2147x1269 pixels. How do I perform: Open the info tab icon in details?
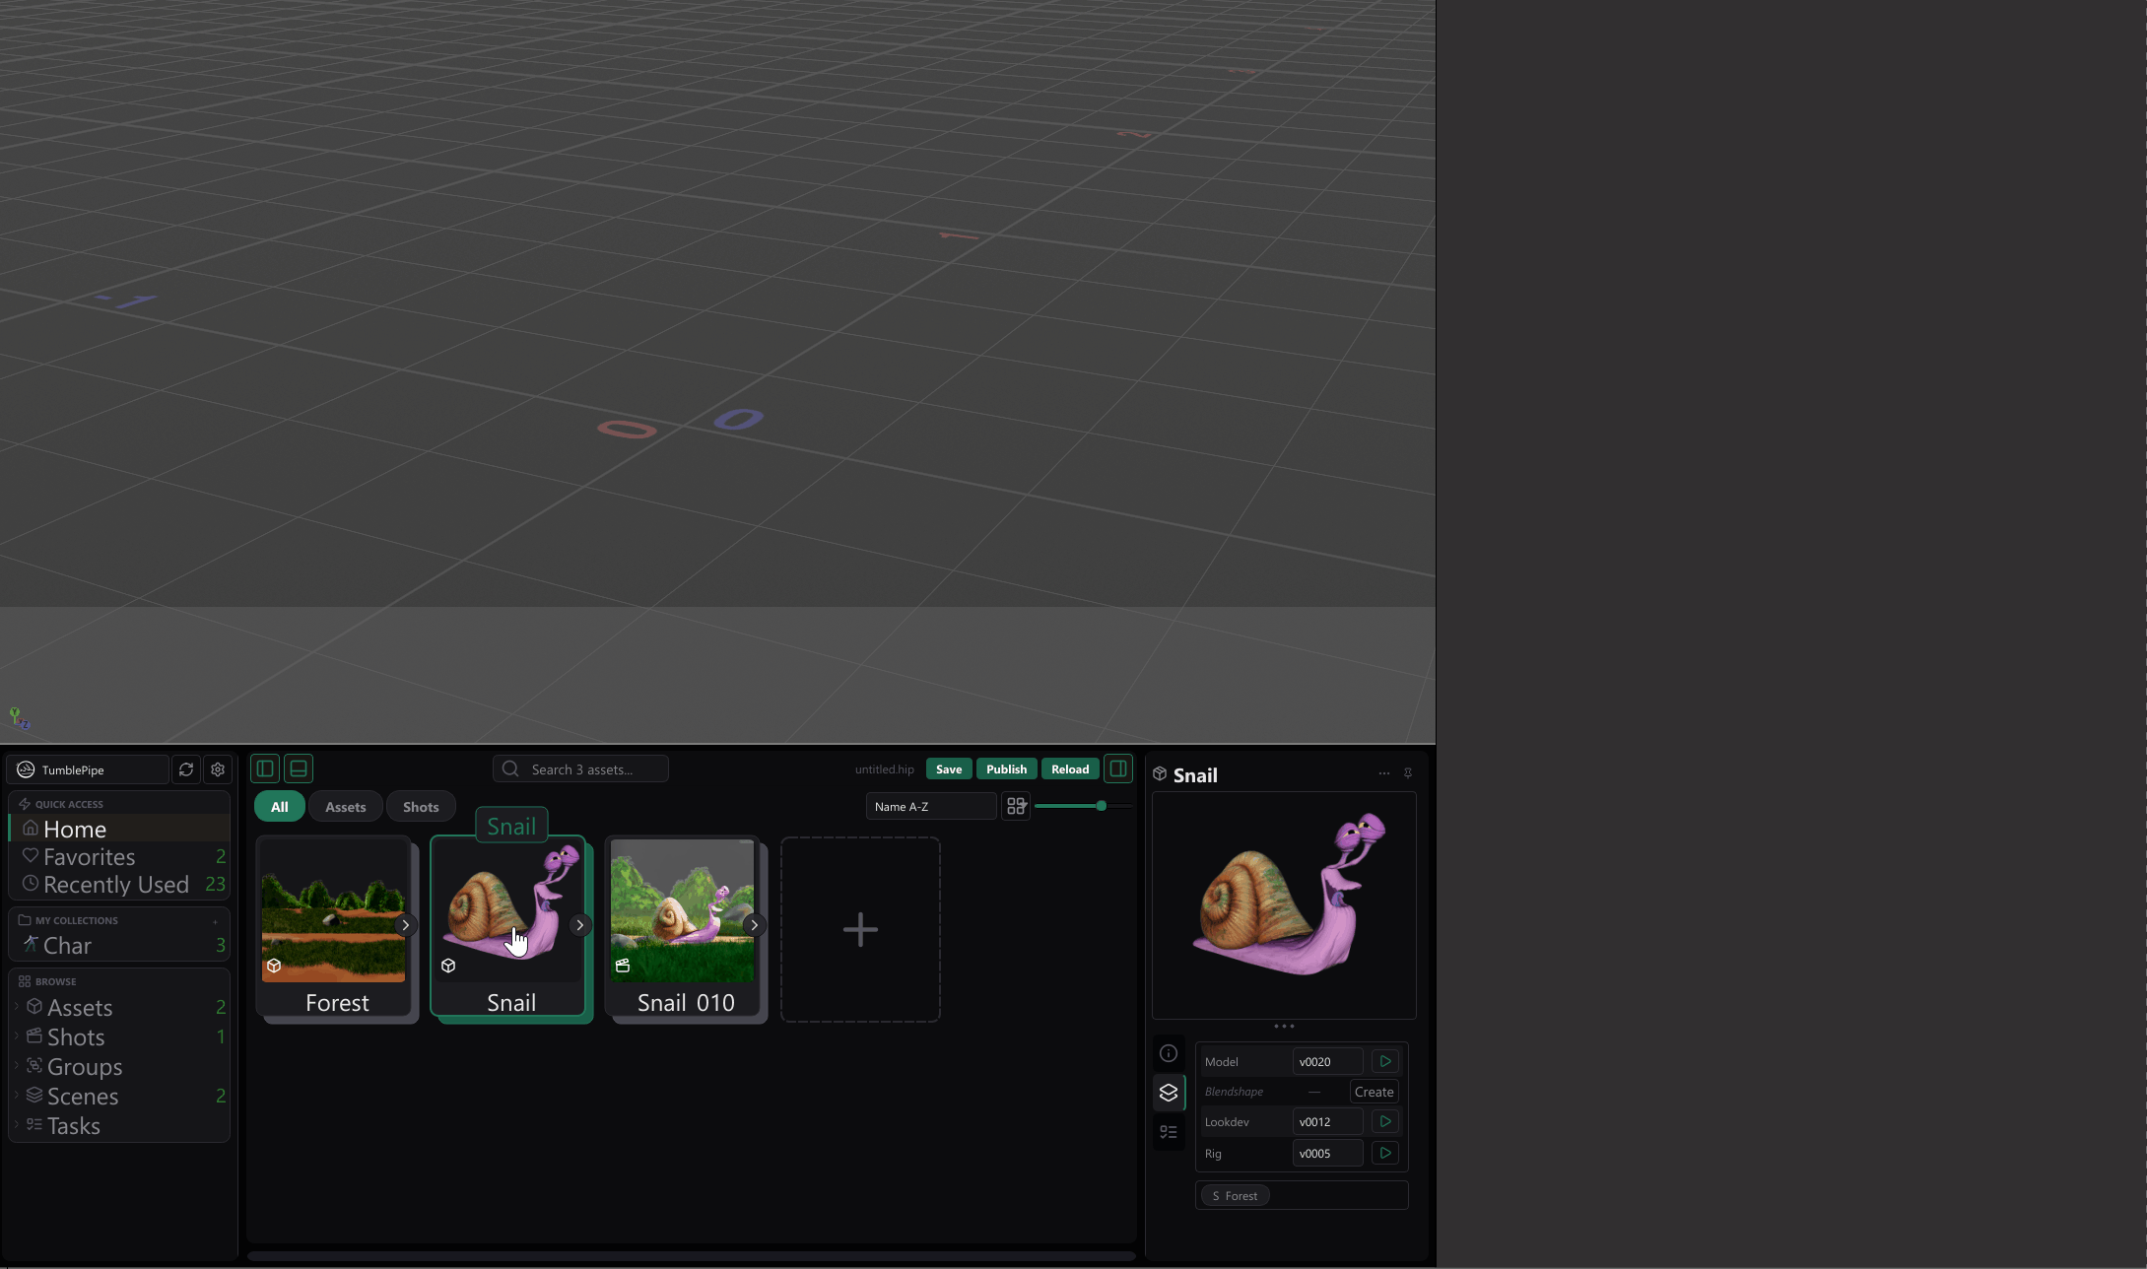1169,1053
